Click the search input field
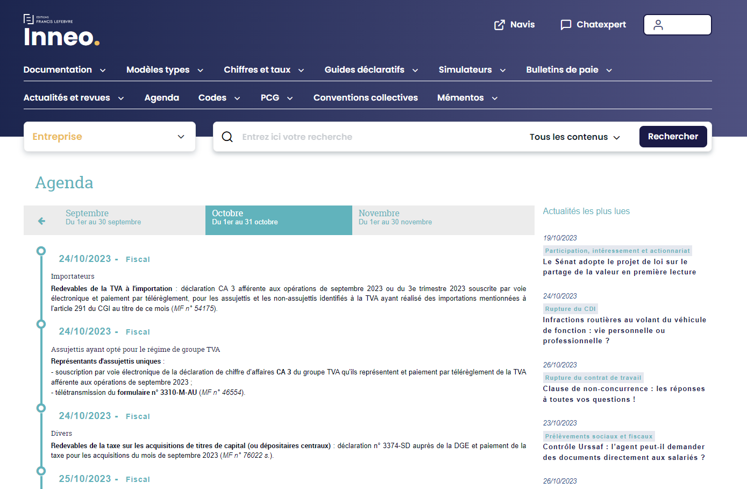Screen dimensions: 747x489 pos(376,137)
